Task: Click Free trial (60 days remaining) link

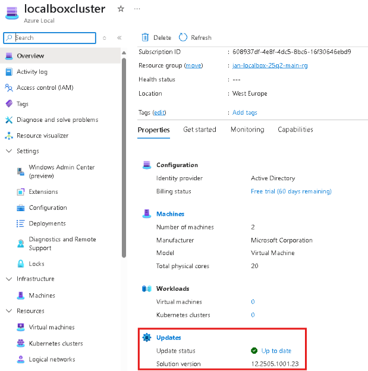Action: click(291, 191)
